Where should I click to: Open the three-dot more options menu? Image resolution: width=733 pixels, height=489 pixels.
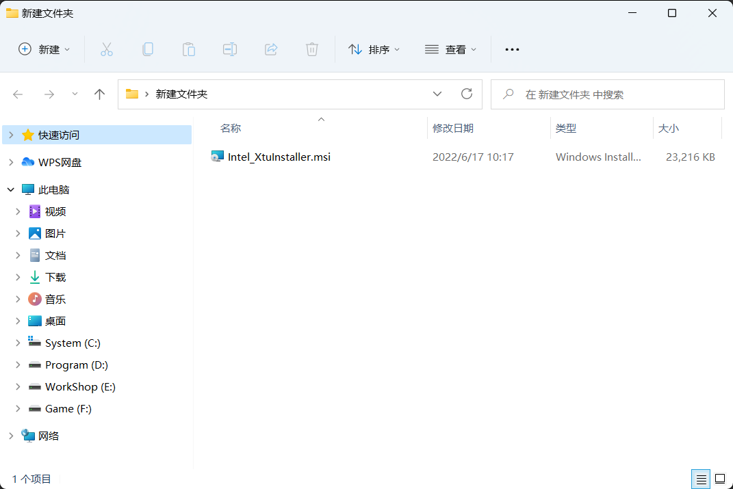click(x=512, y=49)
